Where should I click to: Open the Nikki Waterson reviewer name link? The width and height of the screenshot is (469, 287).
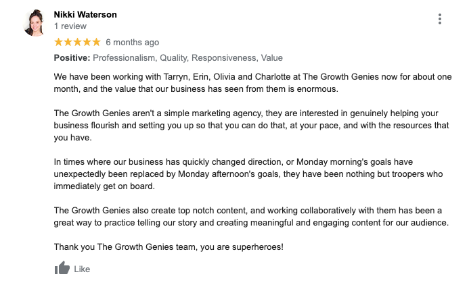[85, 14]
